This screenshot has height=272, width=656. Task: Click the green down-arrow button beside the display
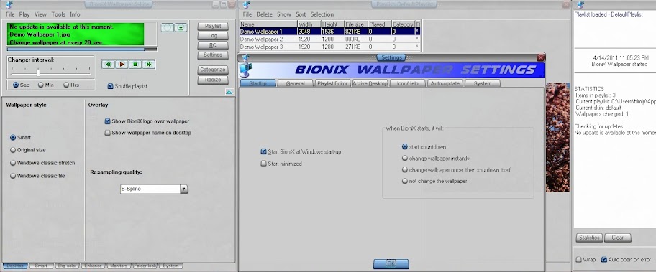click(181, 27)
